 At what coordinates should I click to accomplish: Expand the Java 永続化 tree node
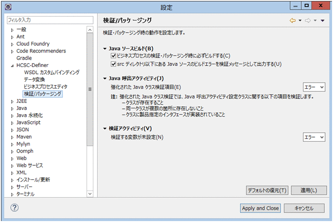pyautogui.click(x=12, y=116)
